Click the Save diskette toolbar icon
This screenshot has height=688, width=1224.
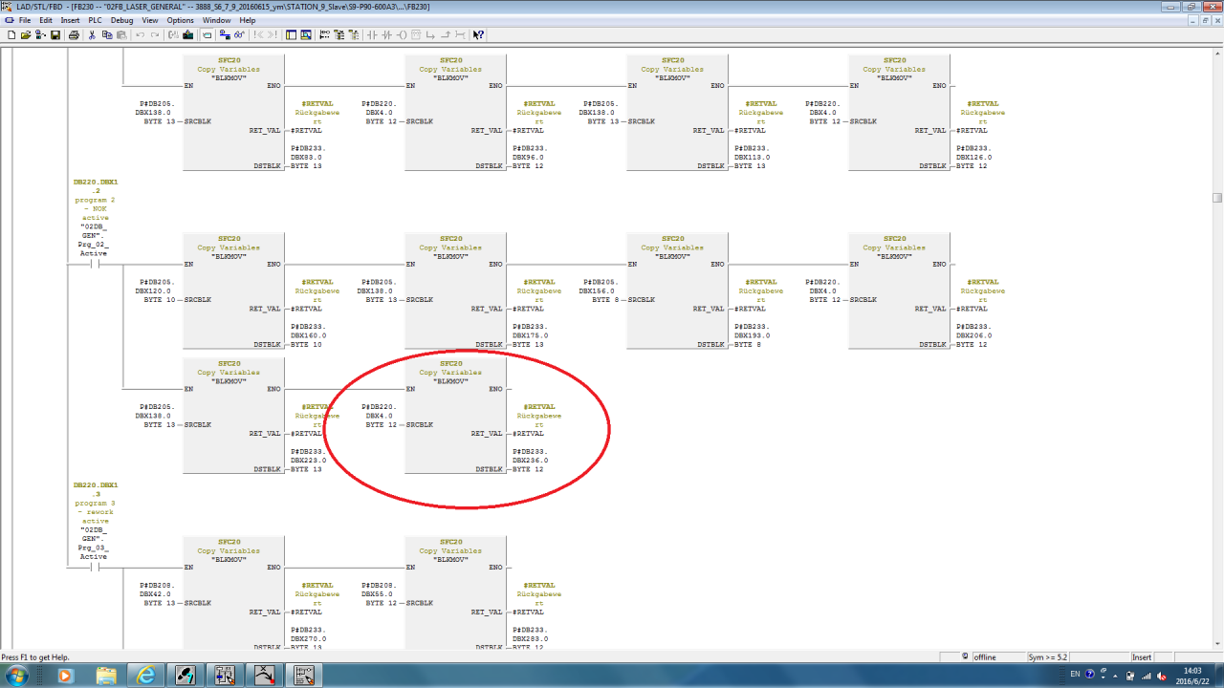(x=55, y=35)
